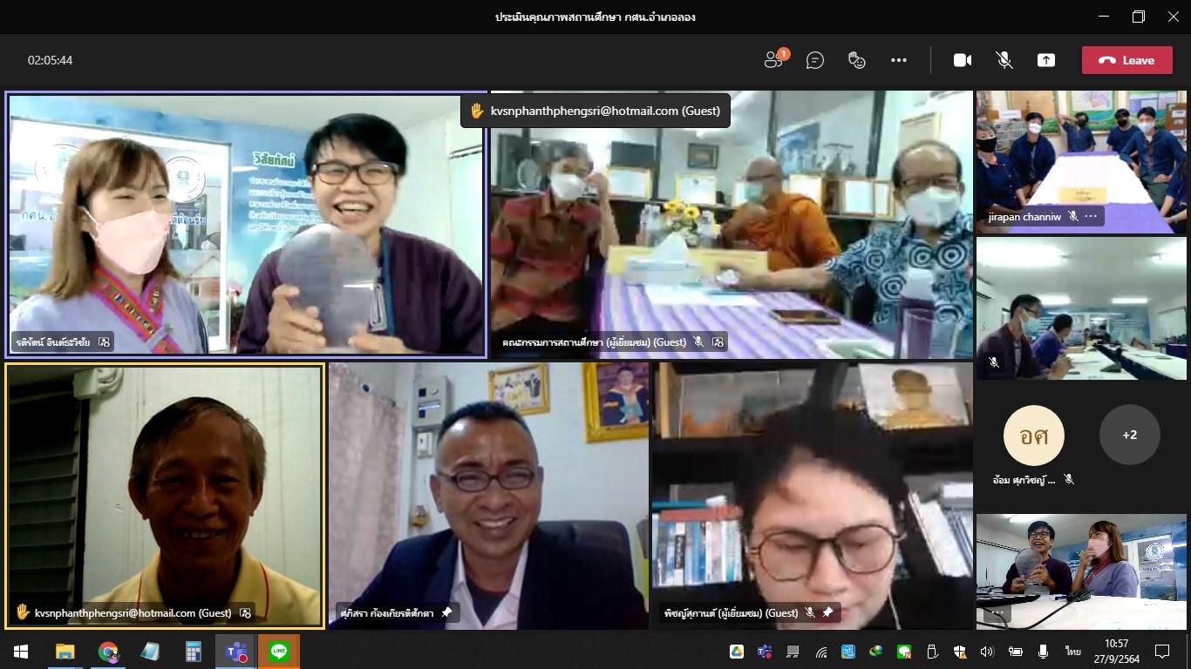Leave the meeting
1191x669 pixels.
(x=1126, y=60)
